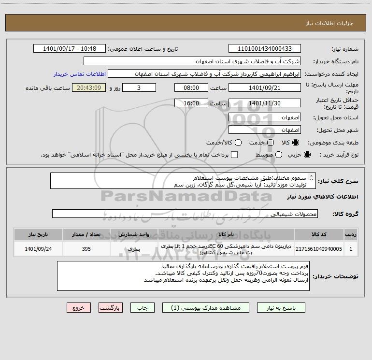Click the 'اطلاعات کالاهای مورد نیاز' section title

tap(322, 197)
